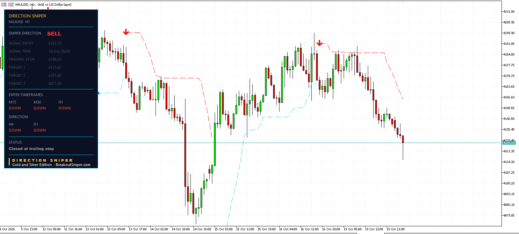The width and height of the screenshot is (519, 234).
Task: Click the 13 Oct 17:00 time label
Action: click(x=138, y=229)
